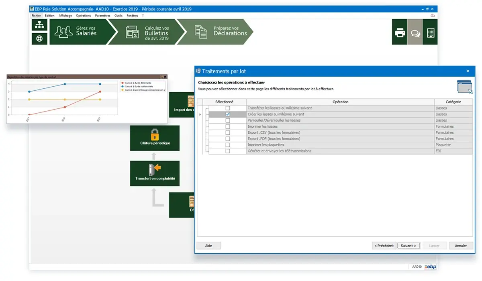Screen dimensions: 482x281
Task: Click Générer et envoyer les télétransmissions text
Action: tap(280, 151)
